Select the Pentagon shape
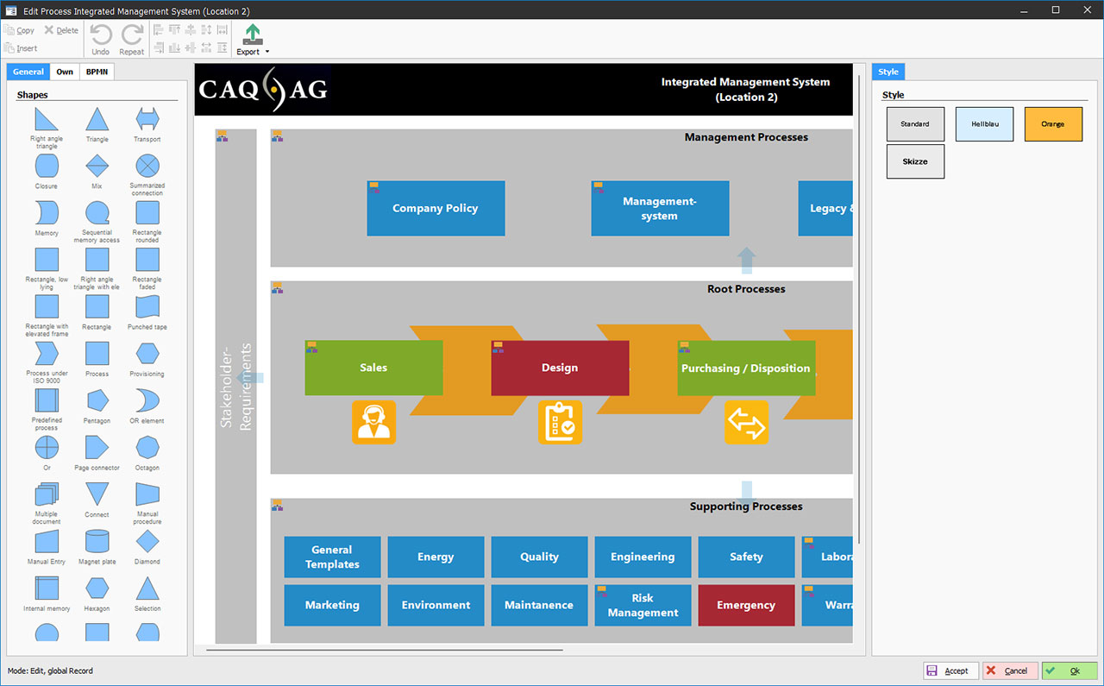Viewport: 1104px width, 686px height. tap(97, 400)
